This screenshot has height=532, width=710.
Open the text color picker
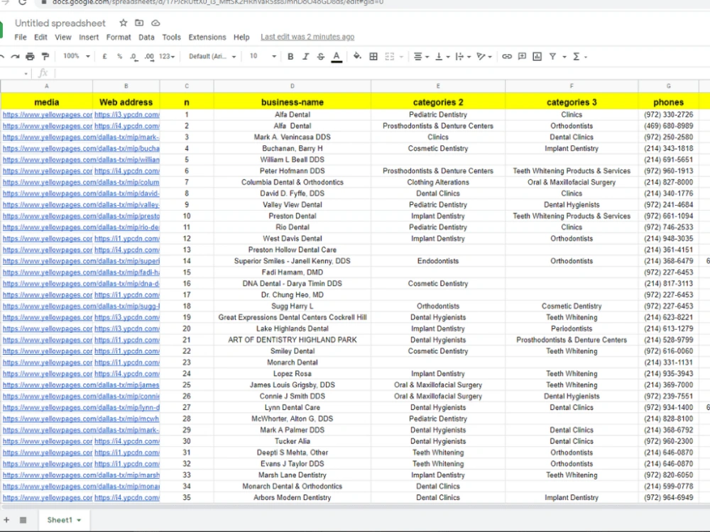(x=337, y=57)
